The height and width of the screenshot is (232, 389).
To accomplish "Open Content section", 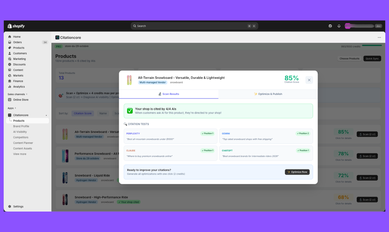I will coord(18,70).
